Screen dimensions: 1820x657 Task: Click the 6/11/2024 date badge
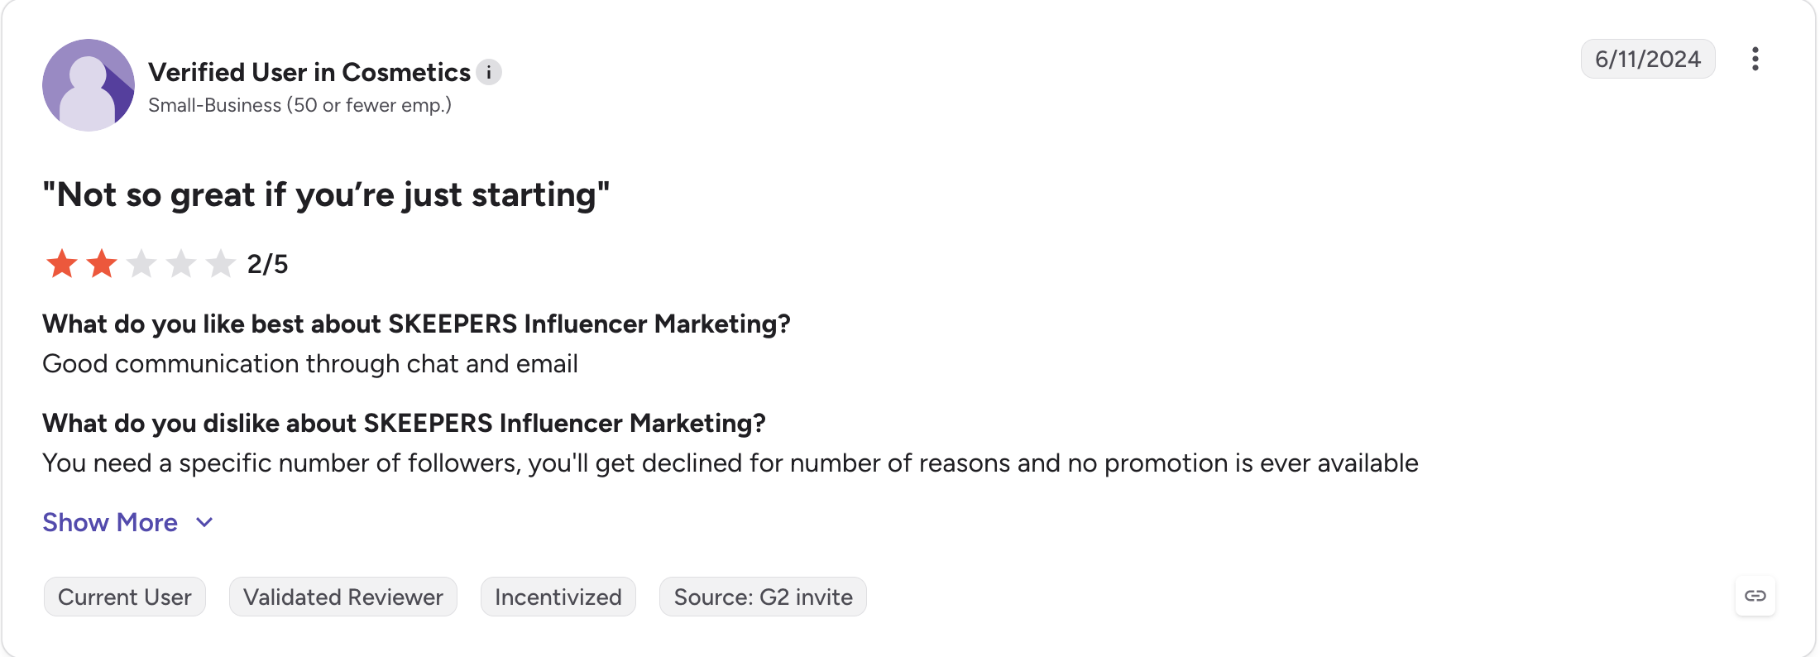point(1648,59)
